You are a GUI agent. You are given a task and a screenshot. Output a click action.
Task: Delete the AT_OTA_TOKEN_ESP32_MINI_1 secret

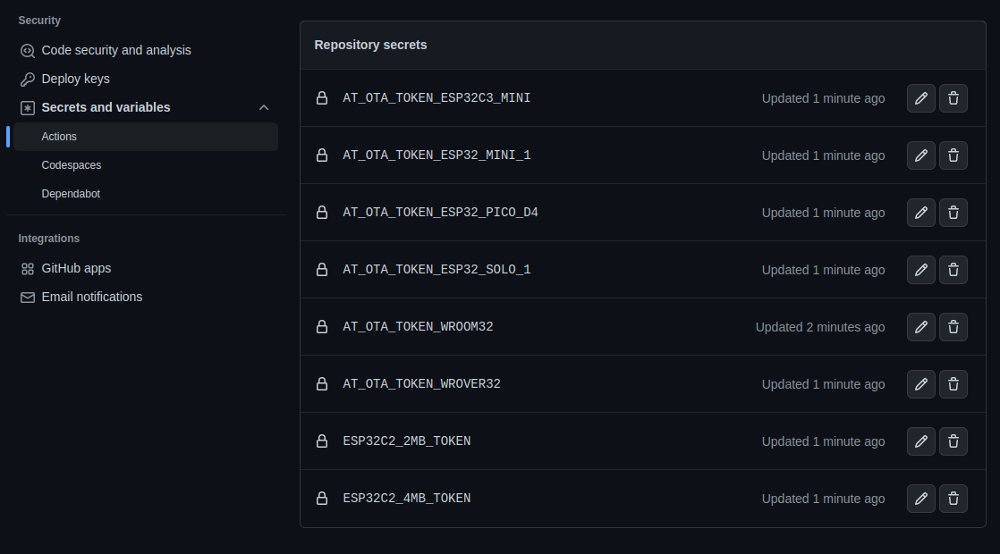point(953,155)
